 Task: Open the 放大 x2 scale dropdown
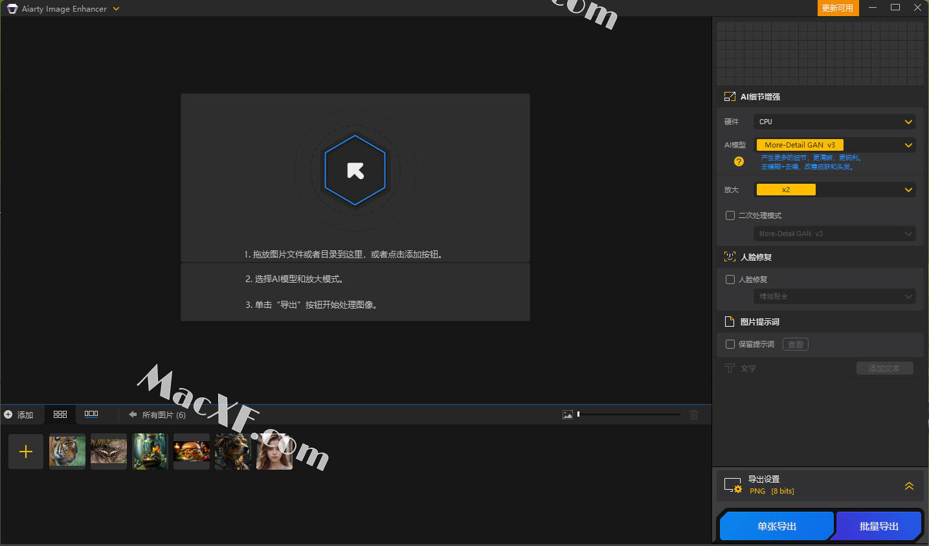pos(834,190)
